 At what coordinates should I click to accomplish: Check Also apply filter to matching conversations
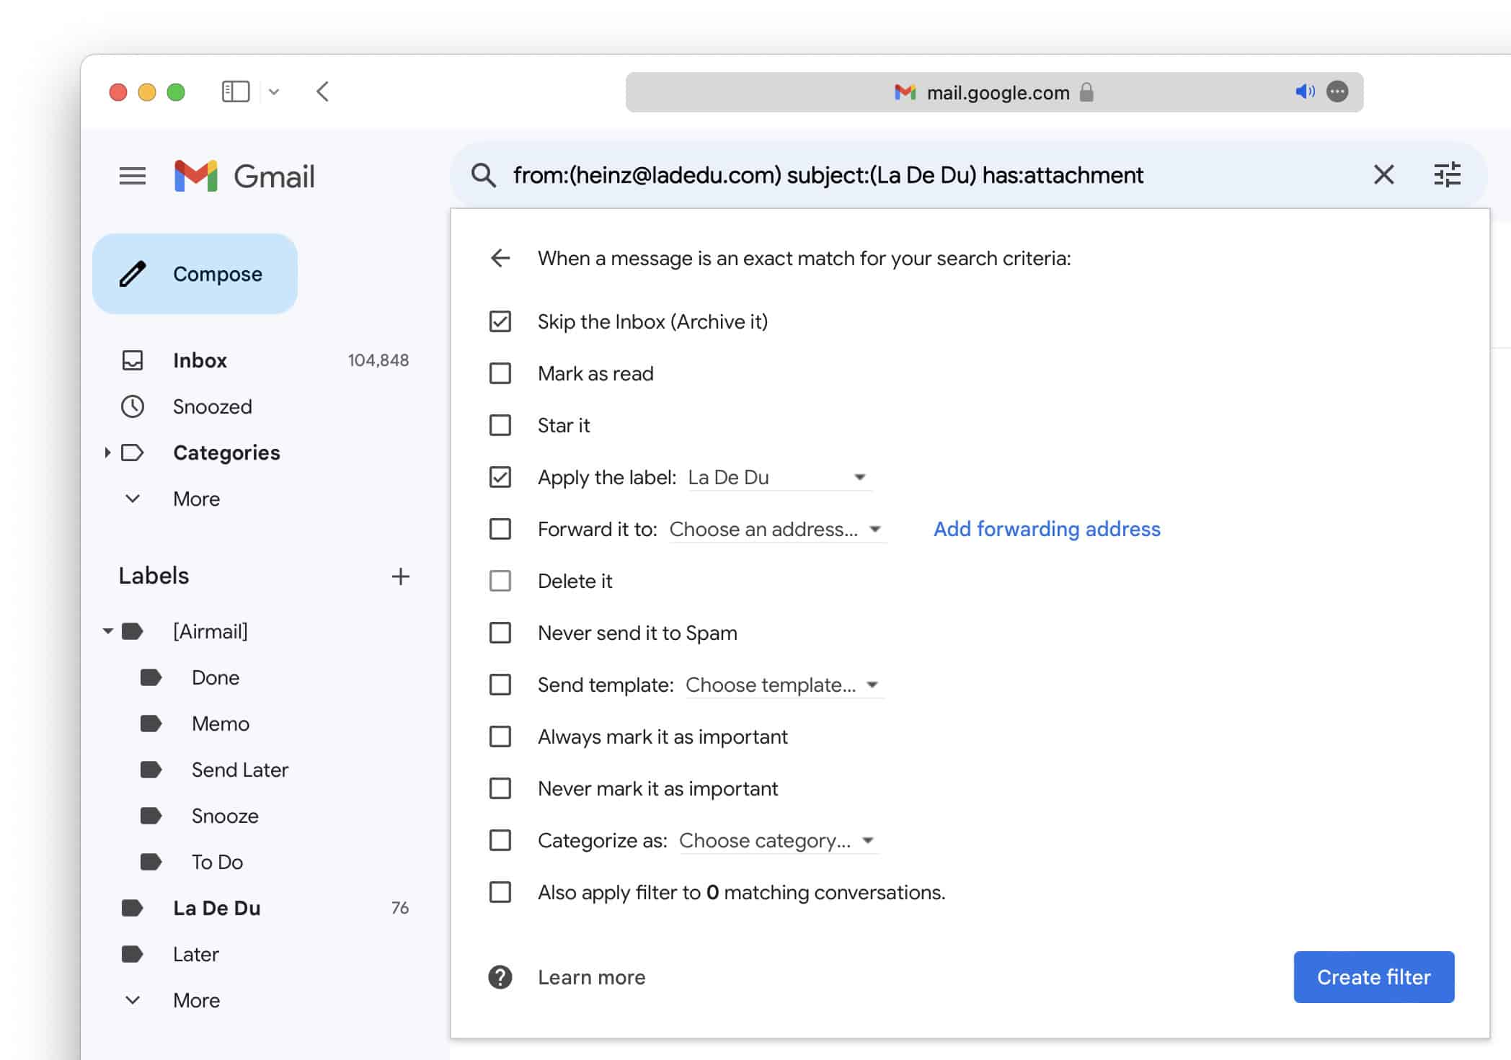500,892
